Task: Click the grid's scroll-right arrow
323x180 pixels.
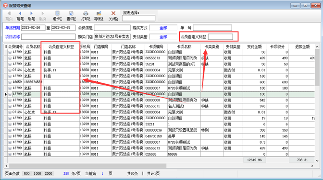Action: (312, 166)
